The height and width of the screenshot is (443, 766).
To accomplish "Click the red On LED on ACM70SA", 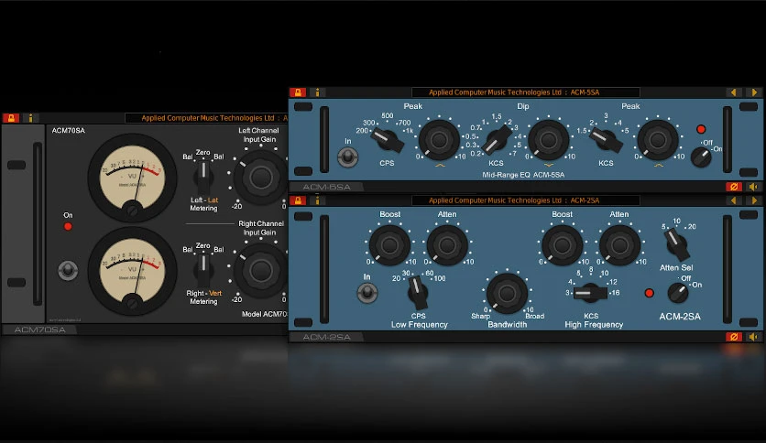I will tap(68, 226).
